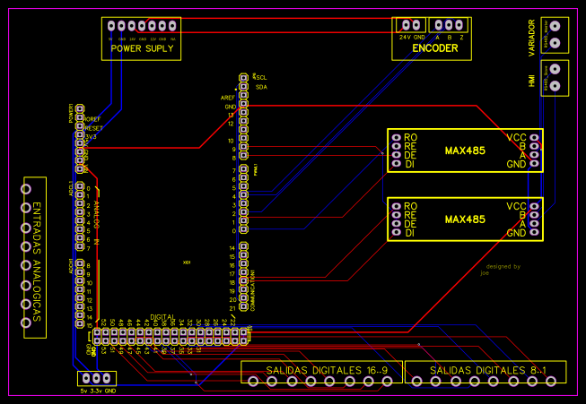Click upper pad of HMI connector
The height and width of the screenshot is (404, 586).
(x=555, y=69)
